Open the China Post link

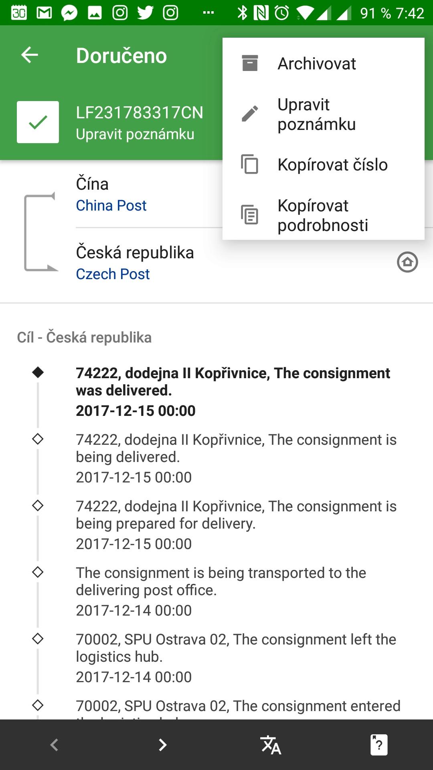pos(111,205)
